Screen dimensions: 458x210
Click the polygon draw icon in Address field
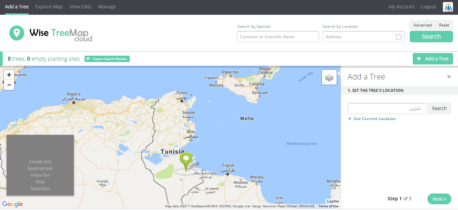click(x=399, y=37)
